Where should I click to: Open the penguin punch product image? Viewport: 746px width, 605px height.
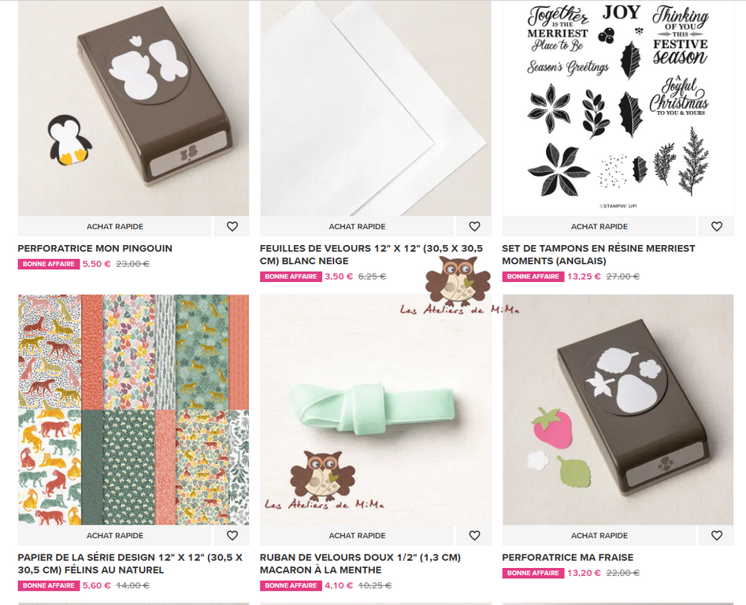pos(133,108)
